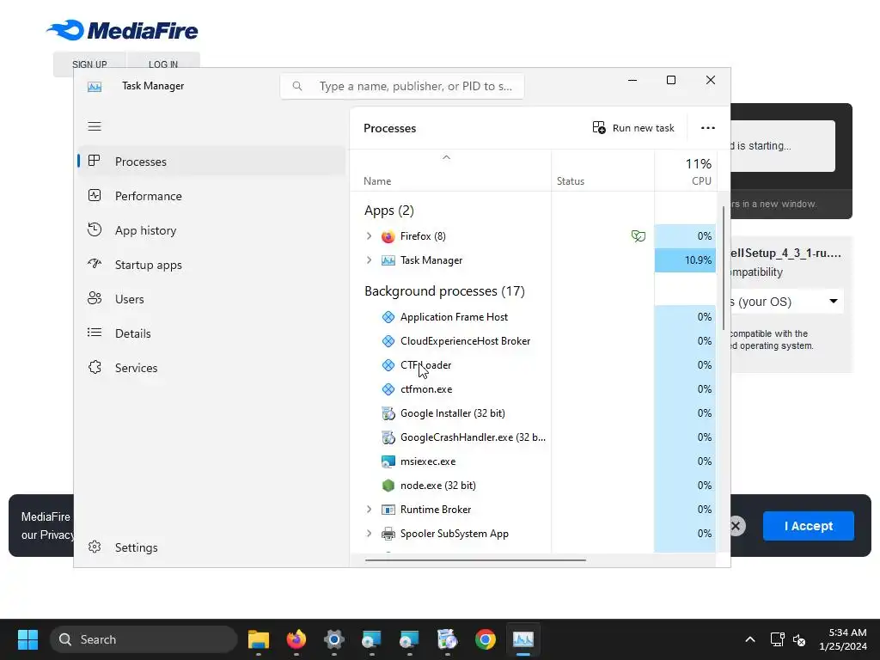This screenshot has width=880, height=660.
Task: Click the Details list icon
Action: coord(95,333)
